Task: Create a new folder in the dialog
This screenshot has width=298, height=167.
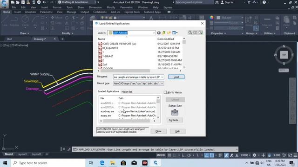Action: pyautogui.click(x=169, y=33)
